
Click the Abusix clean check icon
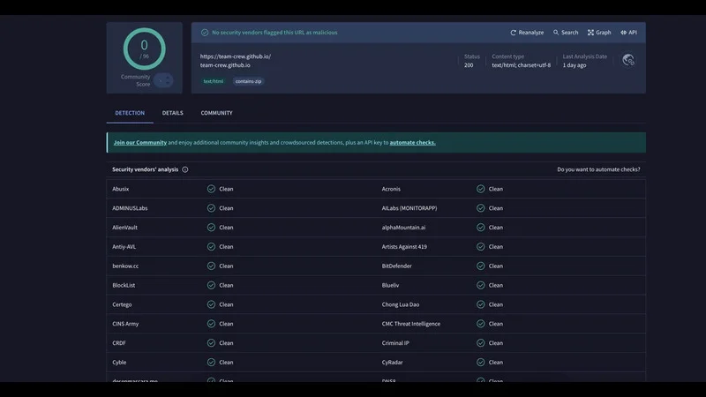[211, 189]
